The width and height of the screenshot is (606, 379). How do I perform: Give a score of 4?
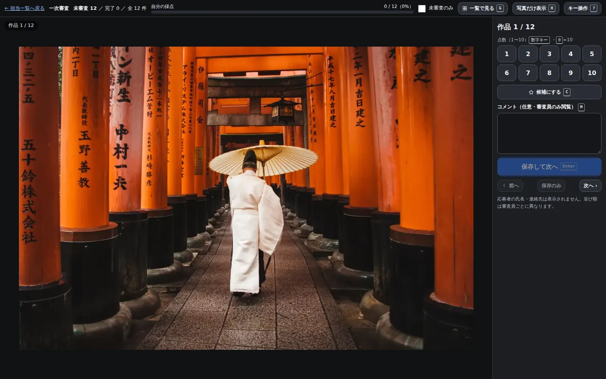[570, 54]
